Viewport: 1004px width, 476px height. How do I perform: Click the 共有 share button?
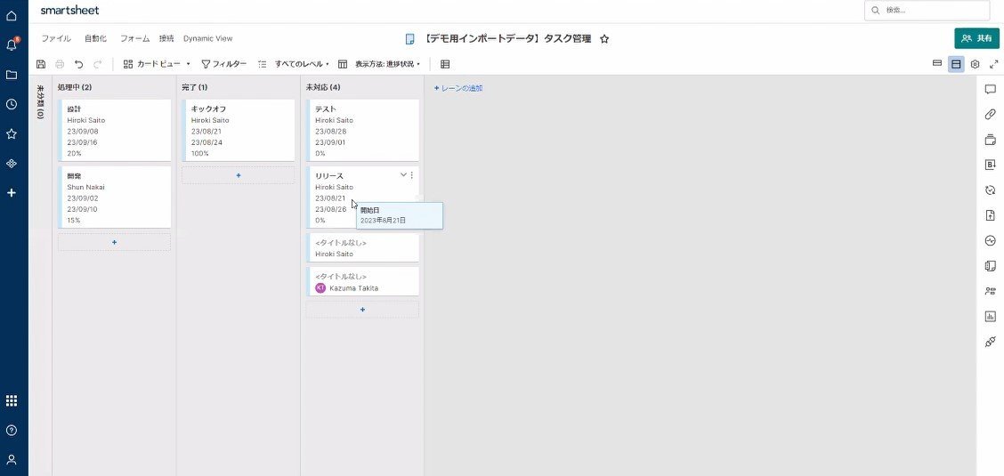pos(976,38)
